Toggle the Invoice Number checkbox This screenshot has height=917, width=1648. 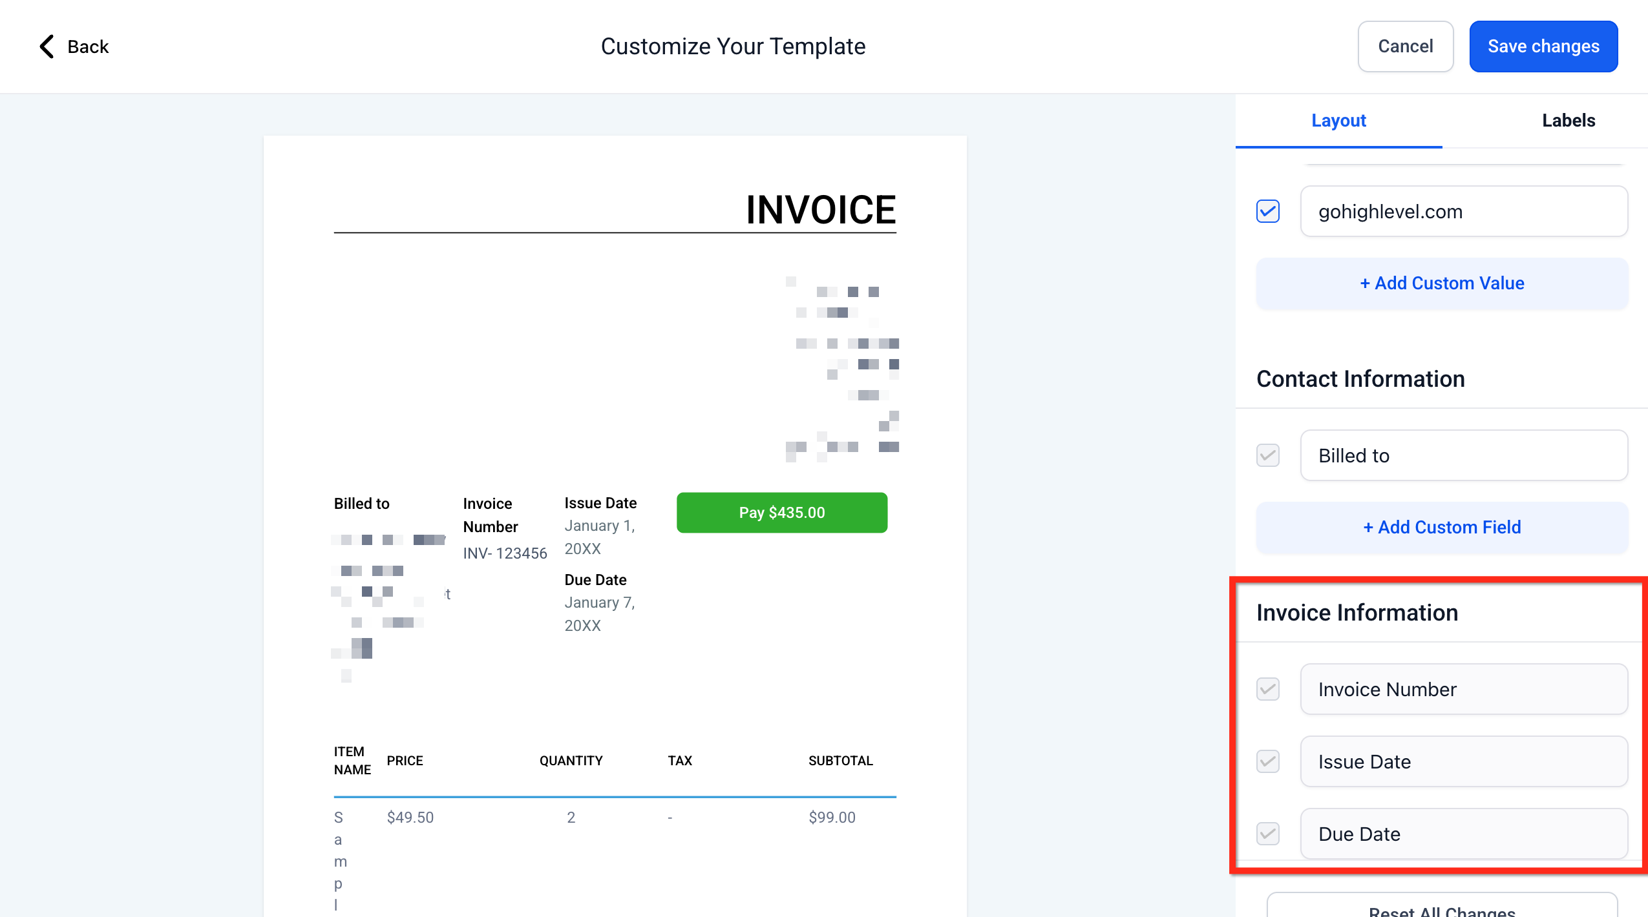1267,689
